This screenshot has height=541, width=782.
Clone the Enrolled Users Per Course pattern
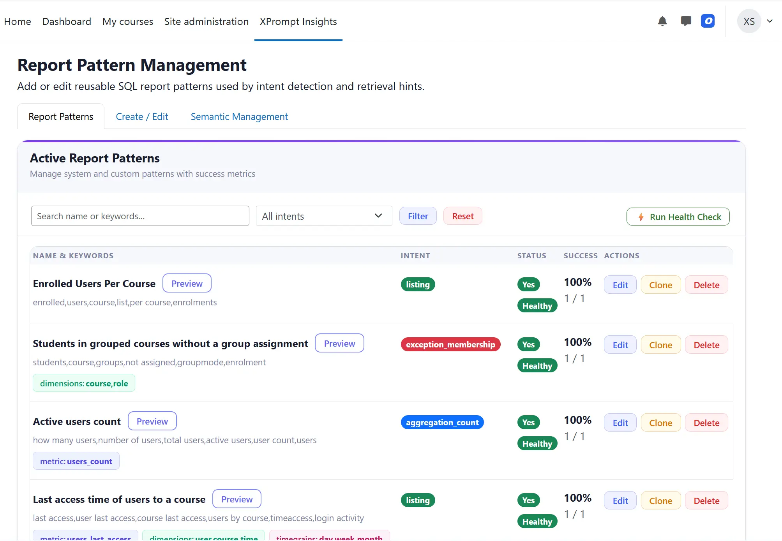point(661,285)
